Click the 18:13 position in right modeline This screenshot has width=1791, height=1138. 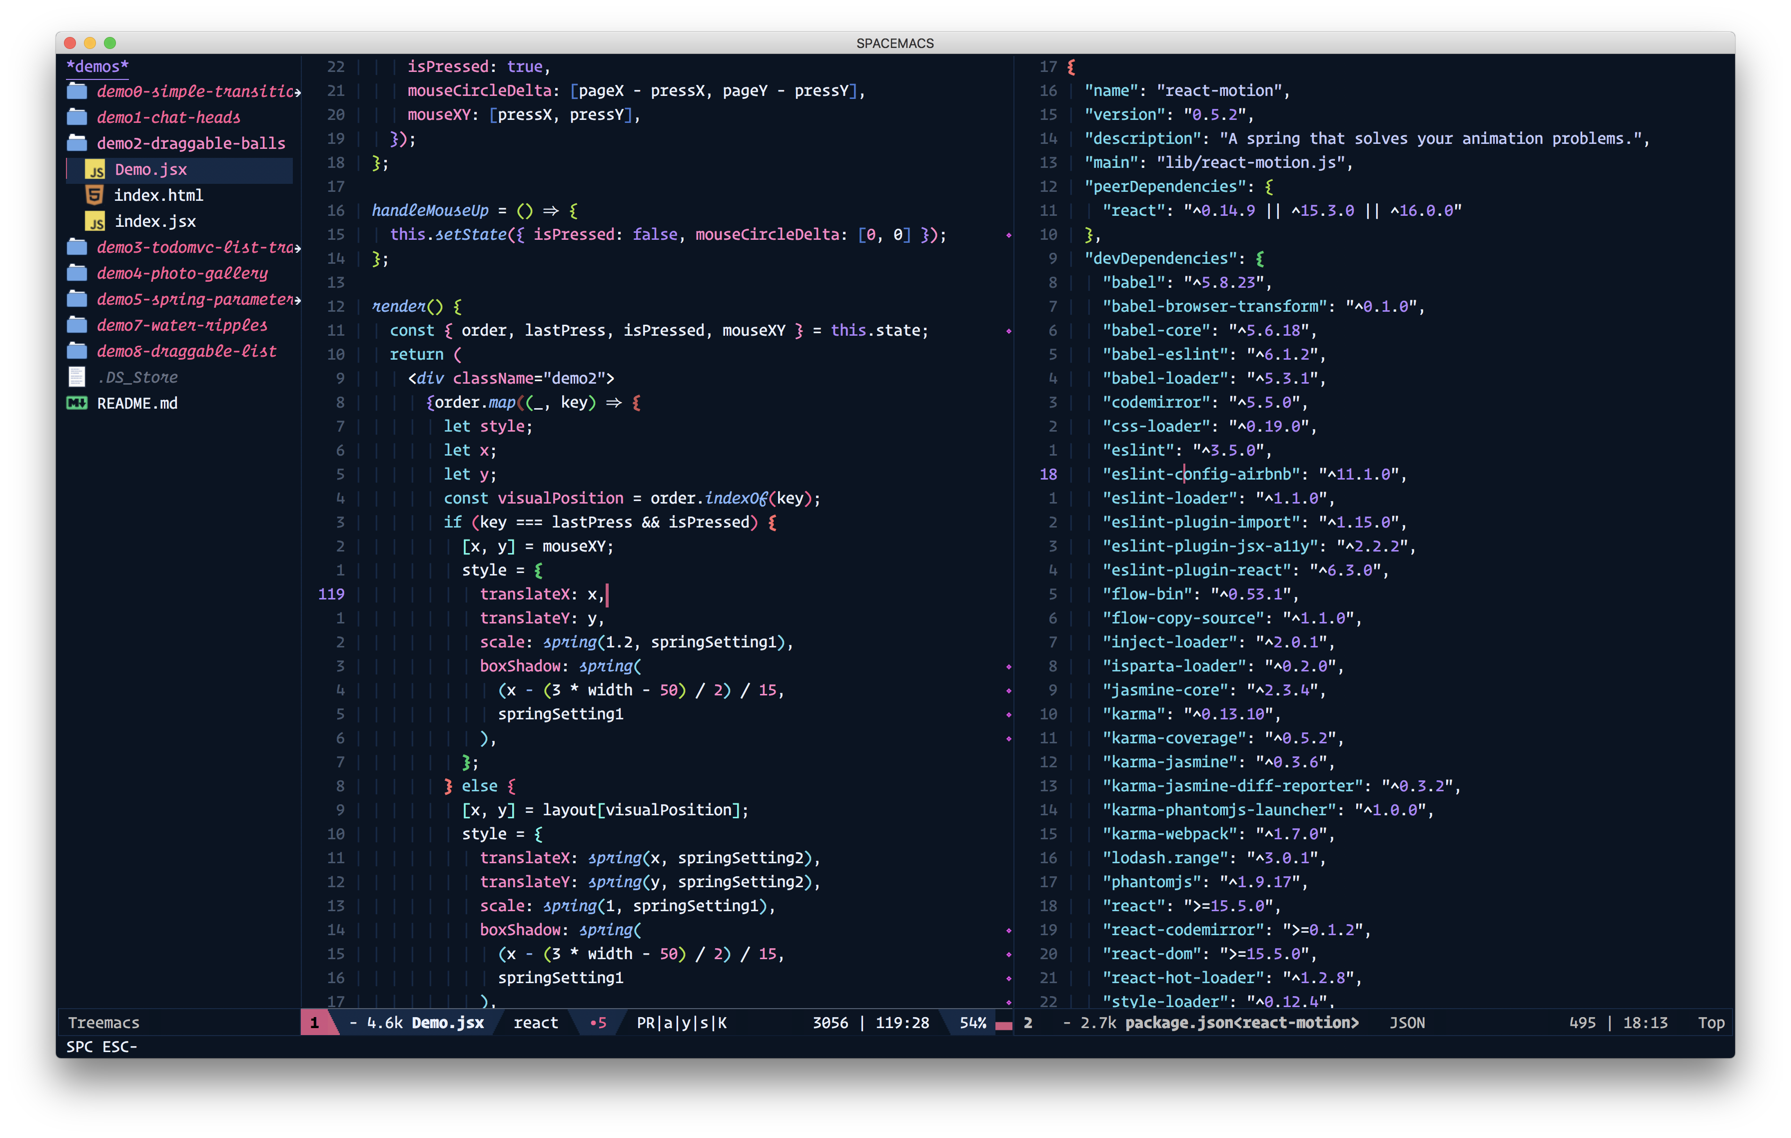pos(1645,1023)
